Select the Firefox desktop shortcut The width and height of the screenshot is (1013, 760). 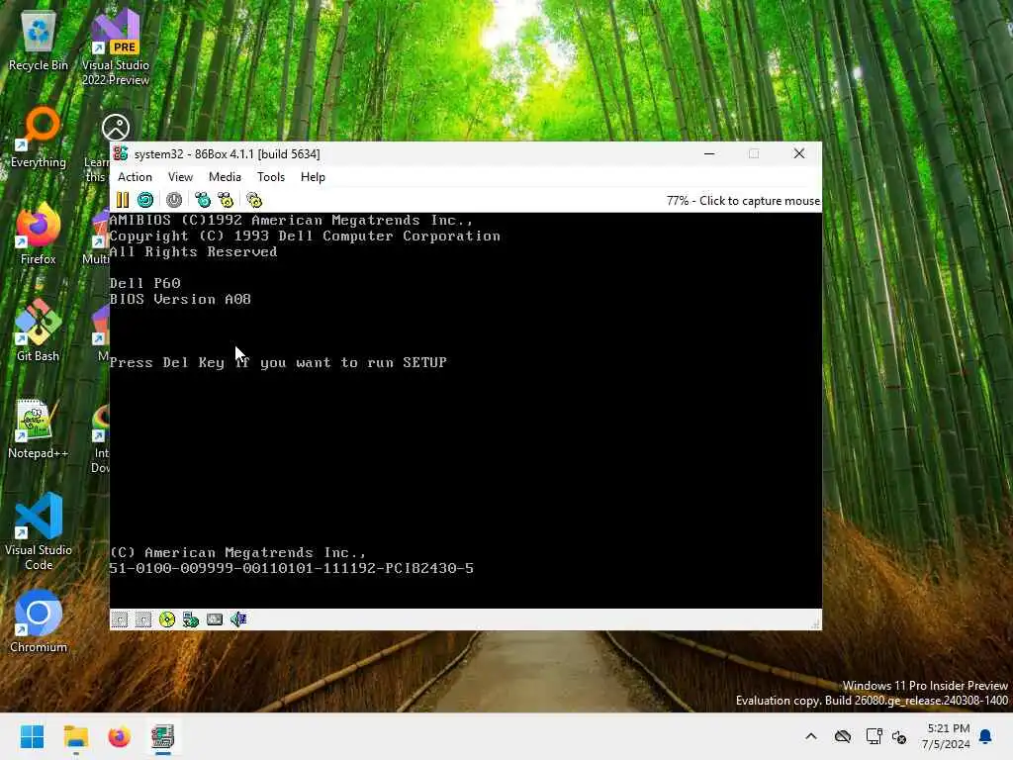click(39, 234)
